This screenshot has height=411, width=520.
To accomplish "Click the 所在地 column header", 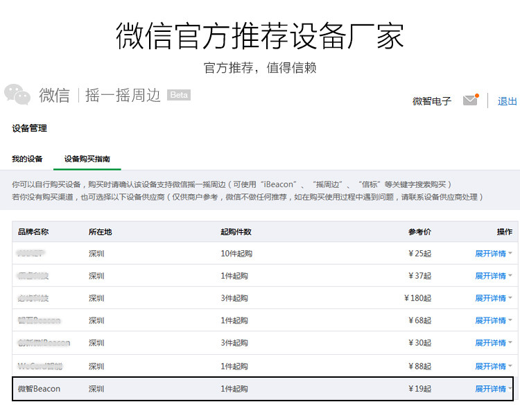I will pyautogui.click(x=100, y=231).
